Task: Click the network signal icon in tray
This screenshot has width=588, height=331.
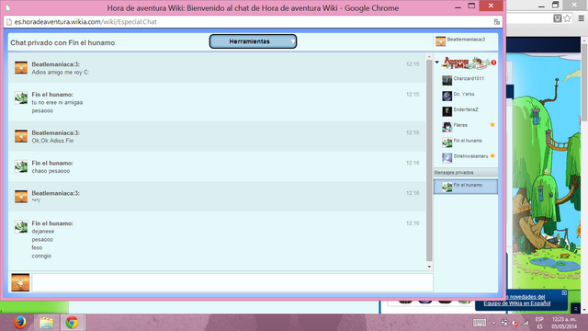Action: pyautogui.click(x=526, y=323)
